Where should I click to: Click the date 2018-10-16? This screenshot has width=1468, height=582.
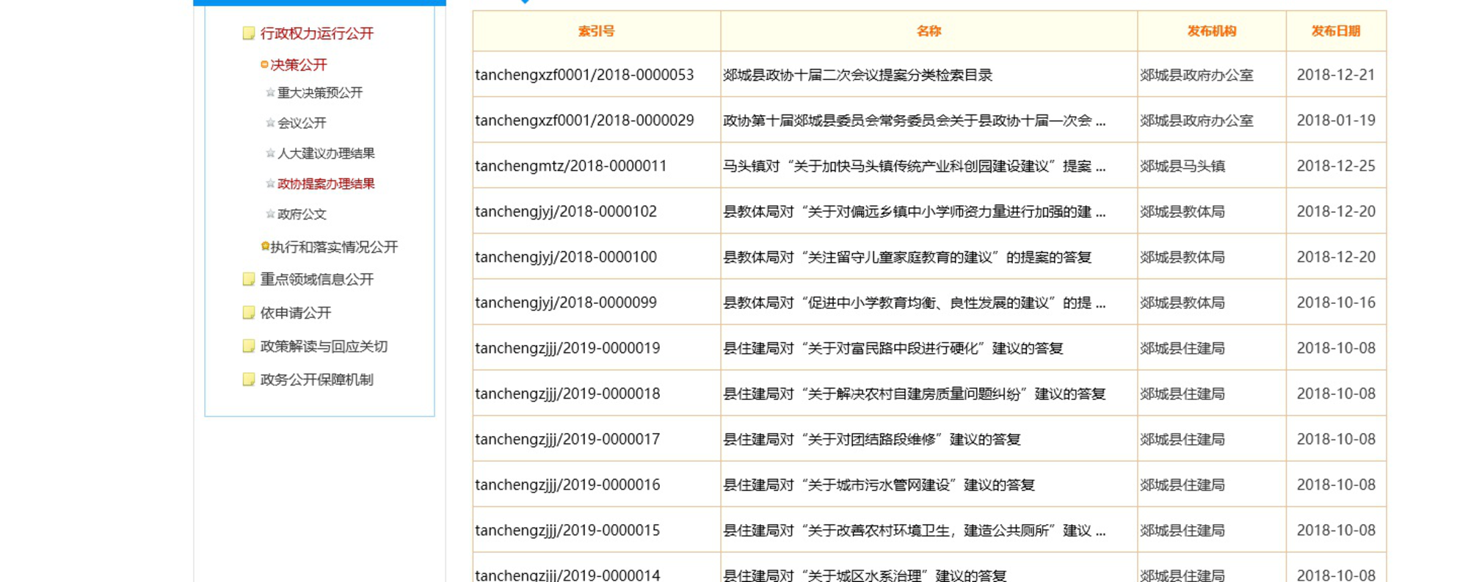[x=1336, y=302]
